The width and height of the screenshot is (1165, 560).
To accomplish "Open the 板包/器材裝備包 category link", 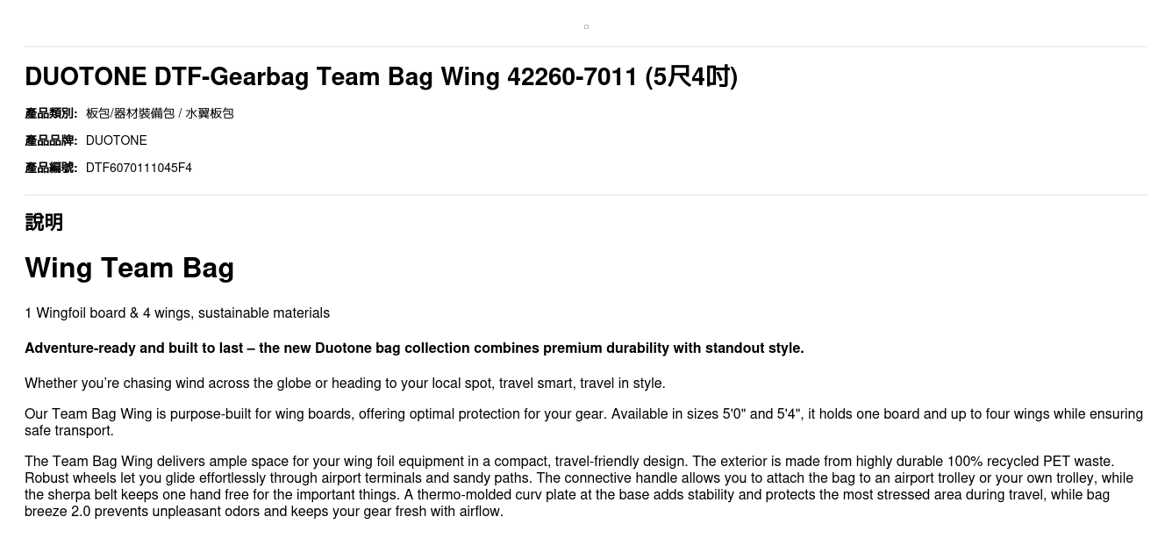I will point(130,113).
